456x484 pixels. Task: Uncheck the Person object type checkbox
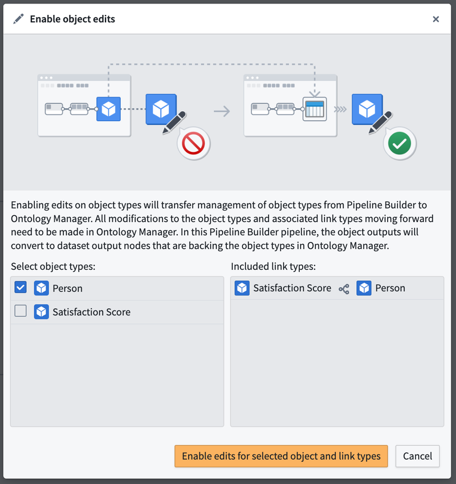pyautogui.click(x=21, y=288)
